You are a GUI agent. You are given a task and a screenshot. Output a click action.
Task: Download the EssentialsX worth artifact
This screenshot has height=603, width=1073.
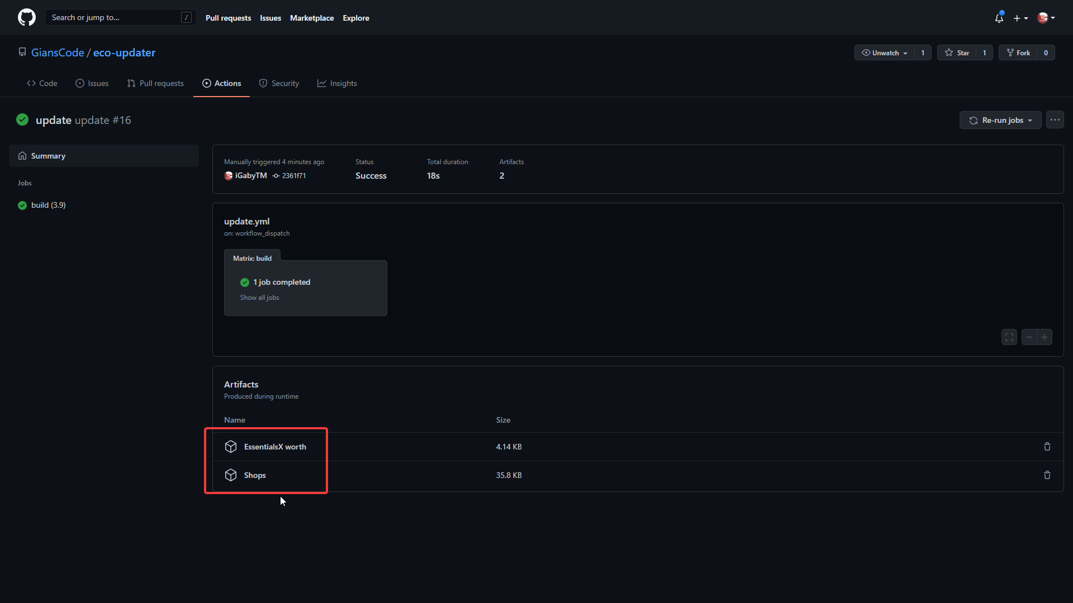(274, 447)
